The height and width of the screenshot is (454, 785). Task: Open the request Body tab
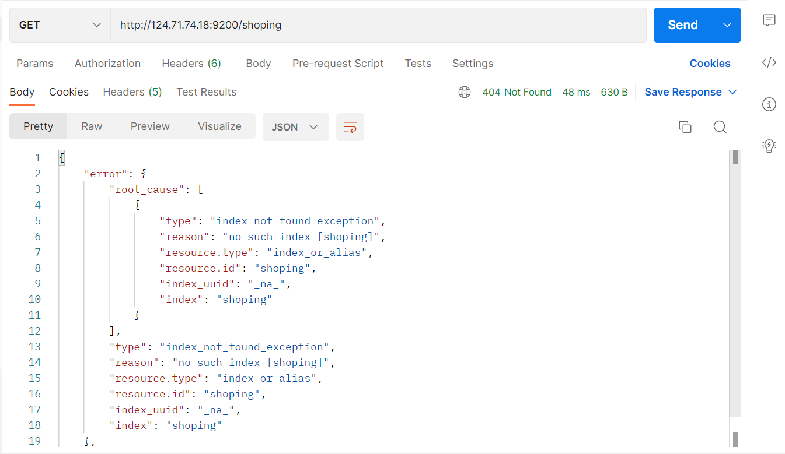pyautogui.click(x=259, y=64)
